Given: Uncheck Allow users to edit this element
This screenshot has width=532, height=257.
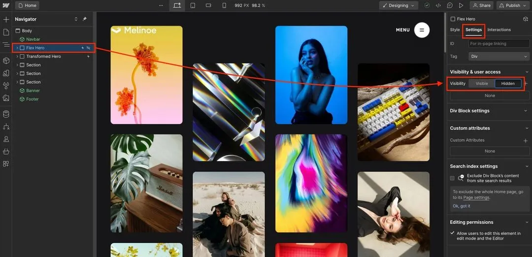Looking at the screenshot, I should [x=452, y=233].
